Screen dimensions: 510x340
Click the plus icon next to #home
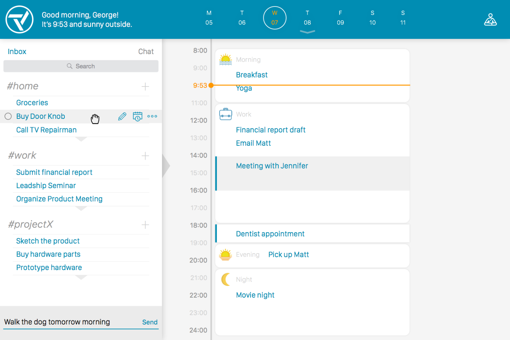[x=145, y=86]
